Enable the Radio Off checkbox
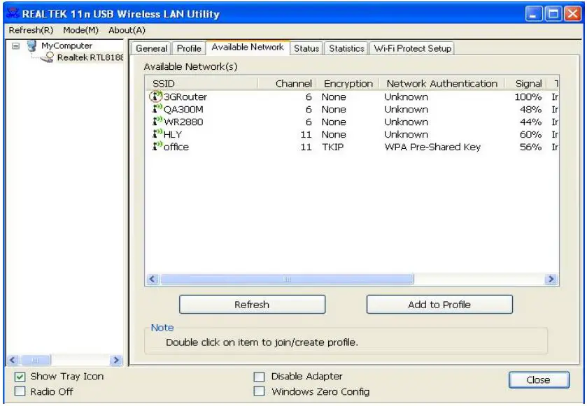Image resolution: width=587 pixels, height=406 pixels. tap(20, 392)
